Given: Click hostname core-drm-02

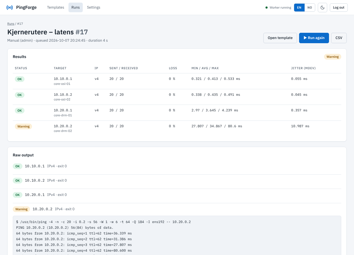Looking at the screenshot, I should click(x=63, y=131).
